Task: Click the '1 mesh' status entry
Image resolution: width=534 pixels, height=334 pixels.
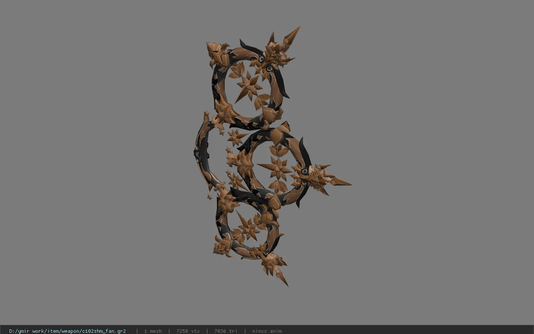Action: (x=153, y=331)
